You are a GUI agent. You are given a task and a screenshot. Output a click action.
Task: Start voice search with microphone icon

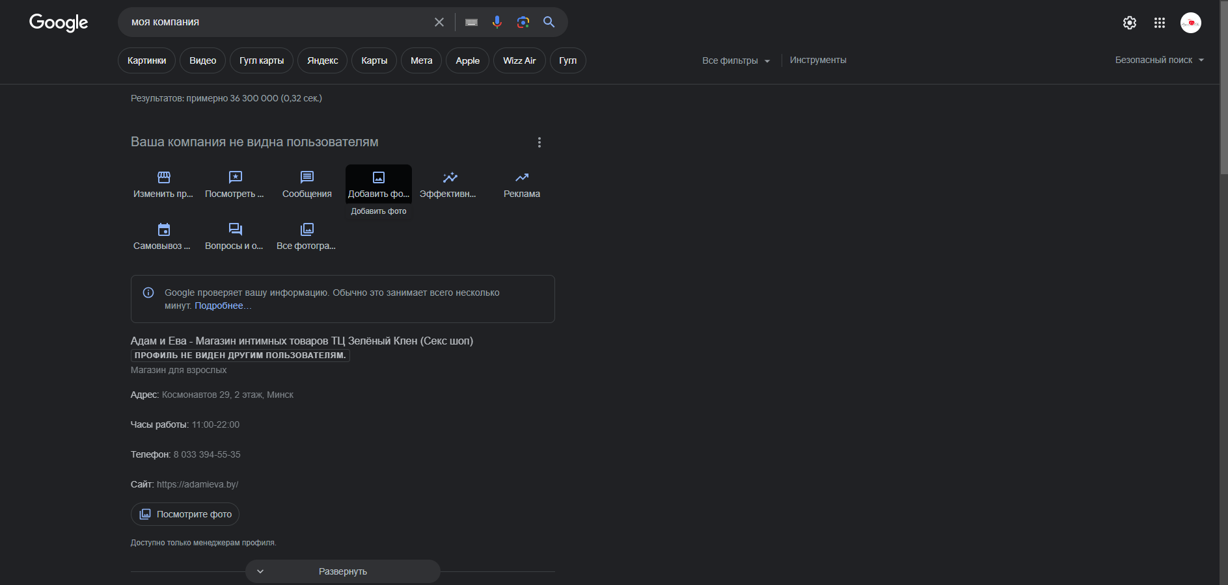pyautogui.click(x=497, y=22)
